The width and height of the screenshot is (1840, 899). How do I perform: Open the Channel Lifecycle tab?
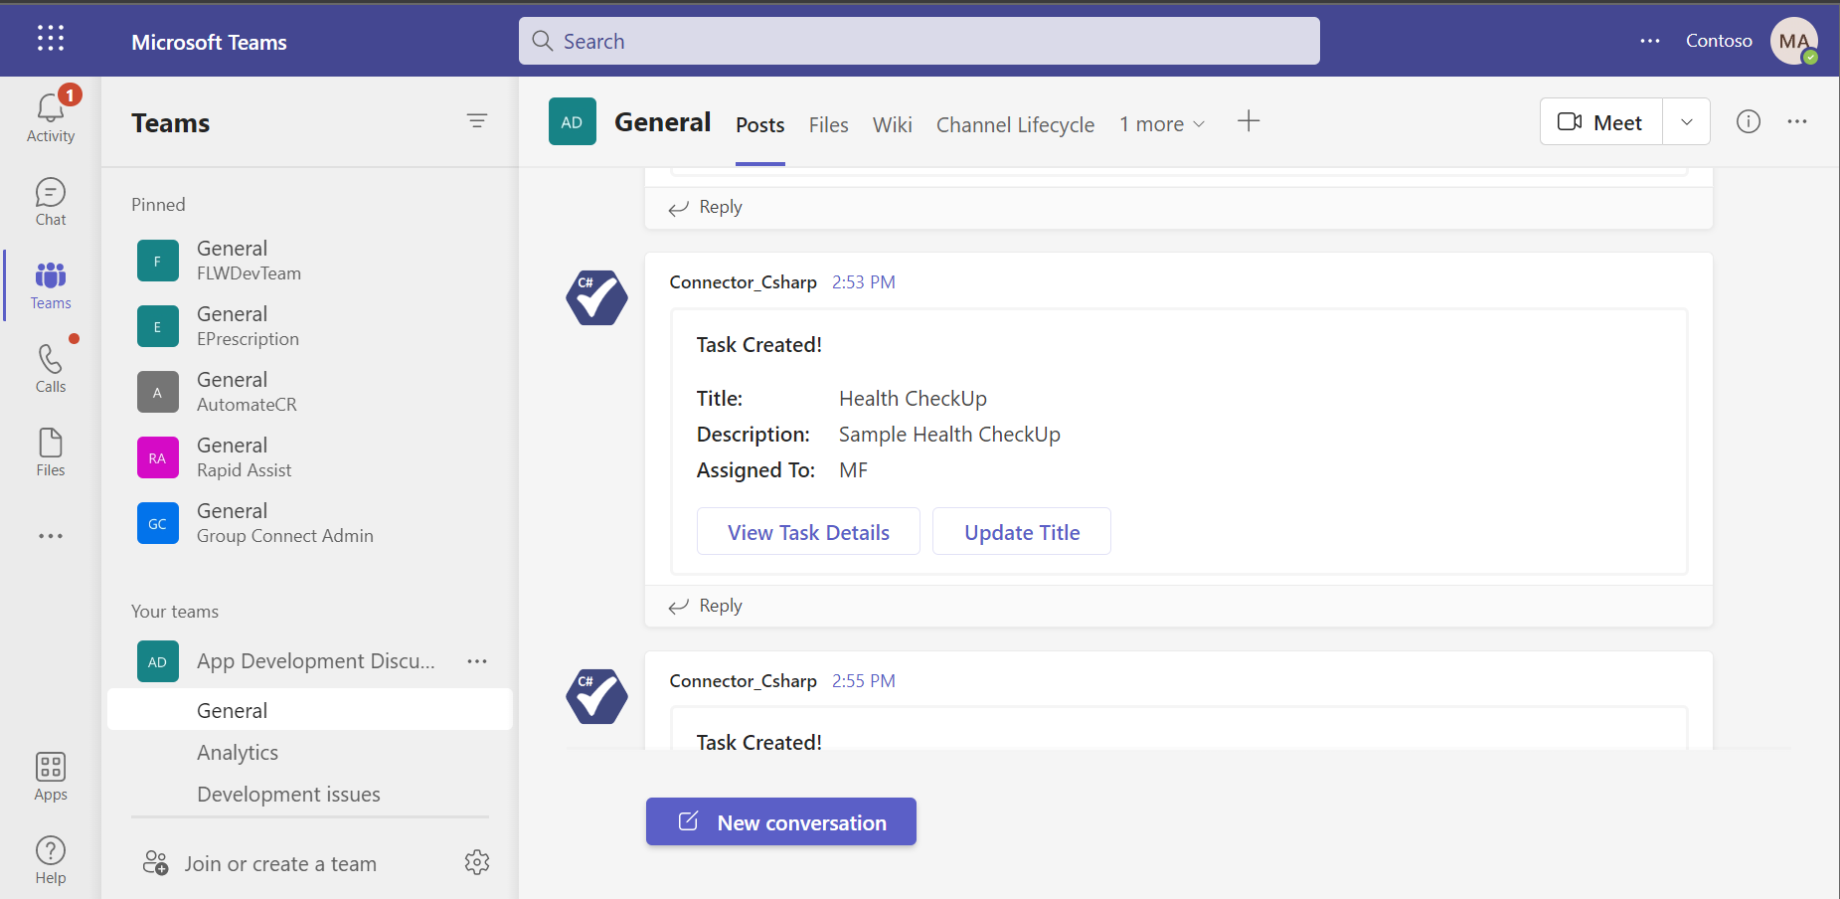point(1015,124)
